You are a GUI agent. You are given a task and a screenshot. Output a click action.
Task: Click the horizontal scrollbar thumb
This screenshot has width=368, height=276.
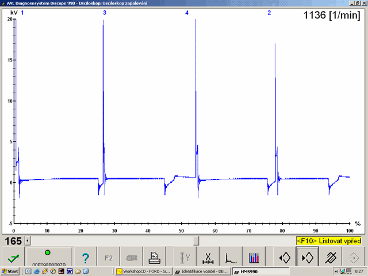(196, 241)
